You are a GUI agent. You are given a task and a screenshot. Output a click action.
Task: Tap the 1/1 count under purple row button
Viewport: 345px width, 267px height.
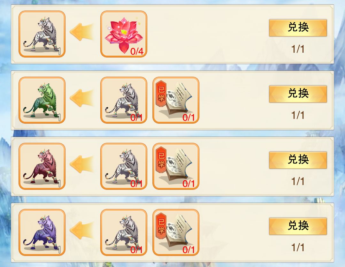[298, 248]
